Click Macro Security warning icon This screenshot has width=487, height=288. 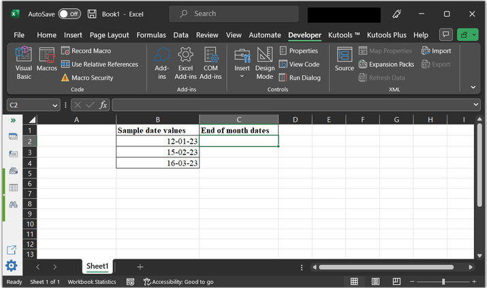tap(65, 78)
